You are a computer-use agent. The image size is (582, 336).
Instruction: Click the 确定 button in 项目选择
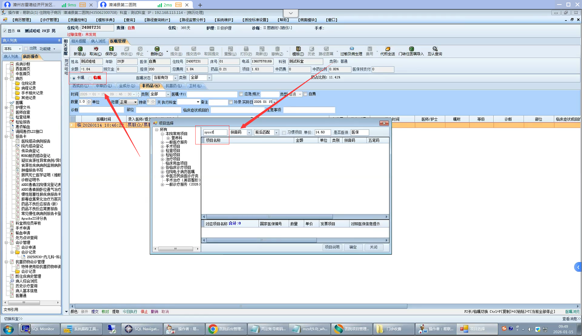[x=353, y=247]
